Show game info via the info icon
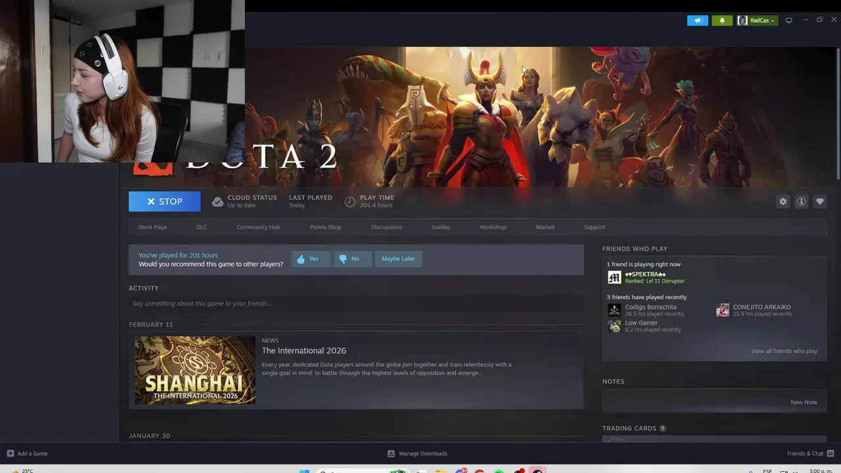841x473 pixels. tap(801, 202)
